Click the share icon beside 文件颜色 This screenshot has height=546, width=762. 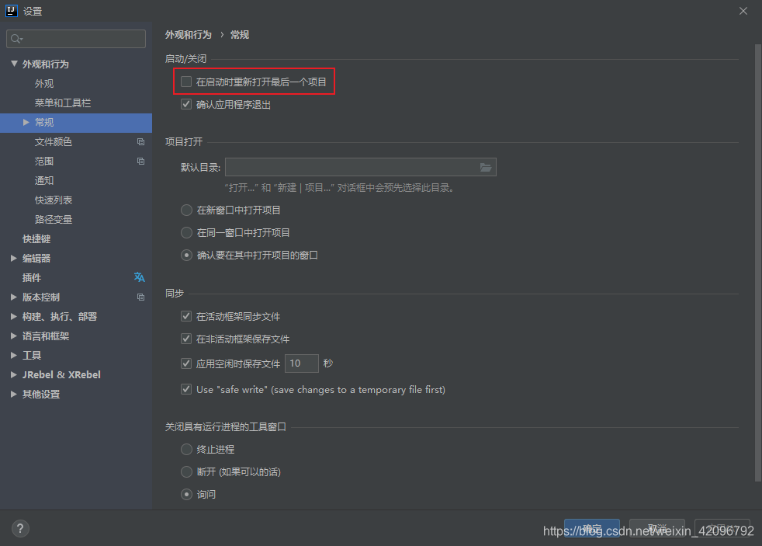coord(140,141)
